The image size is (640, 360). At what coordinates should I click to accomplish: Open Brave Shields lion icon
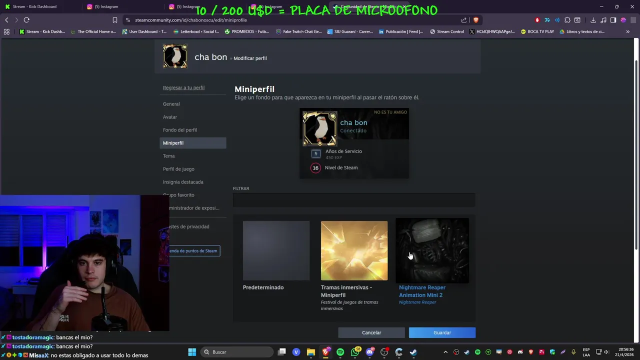point(475,20)
